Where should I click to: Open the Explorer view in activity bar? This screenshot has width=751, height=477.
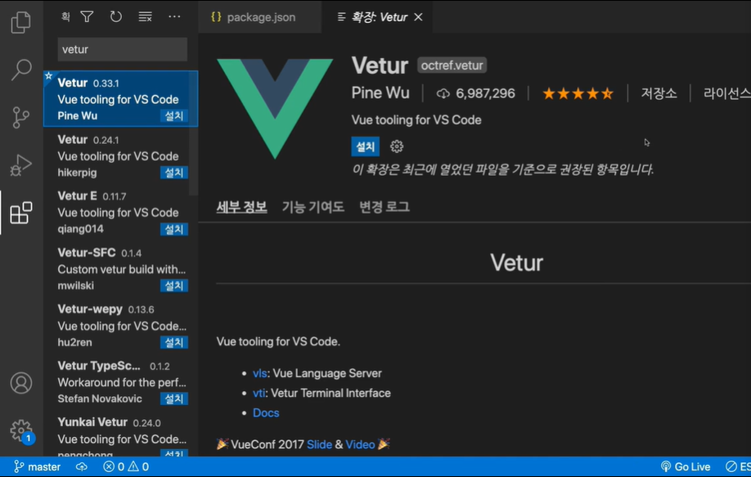tap(21, 22)
